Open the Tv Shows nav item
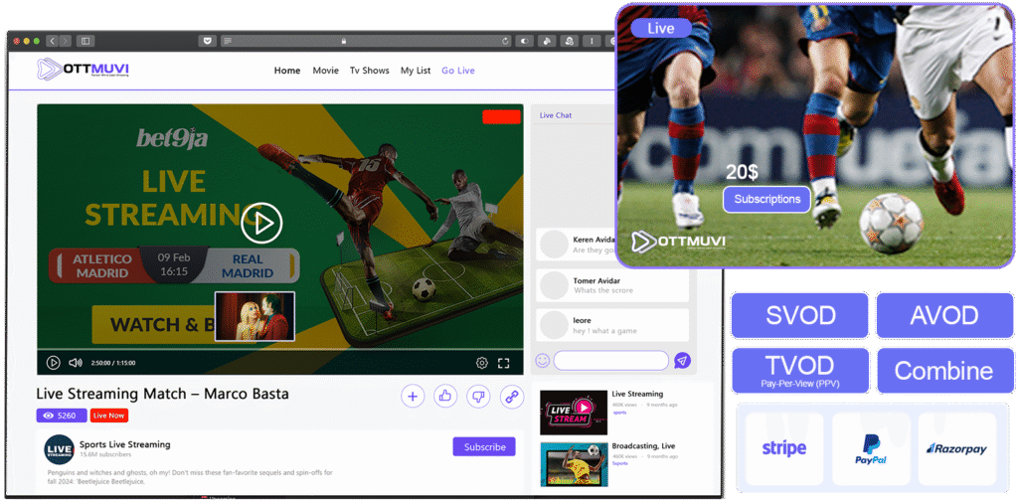Viewport: 1018px width, 501px height. (x=370, y=71)
